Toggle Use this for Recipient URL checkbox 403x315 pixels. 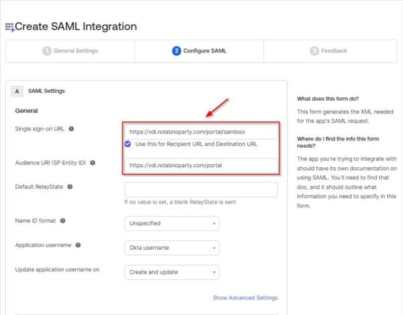tap(128, 144)
